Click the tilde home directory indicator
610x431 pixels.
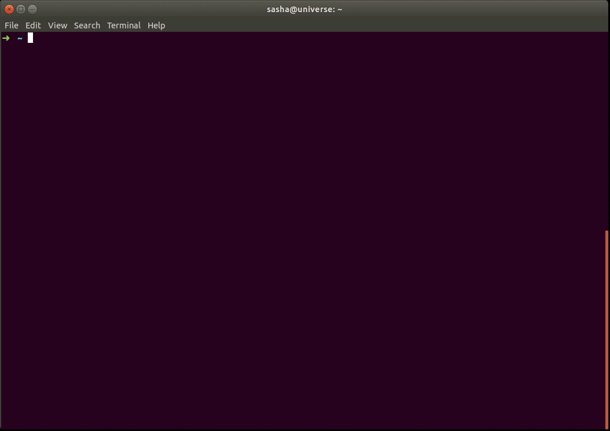point(20,38)
